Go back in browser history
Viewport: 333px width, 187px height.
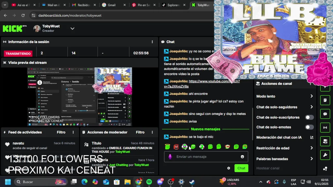pos(5,15)
